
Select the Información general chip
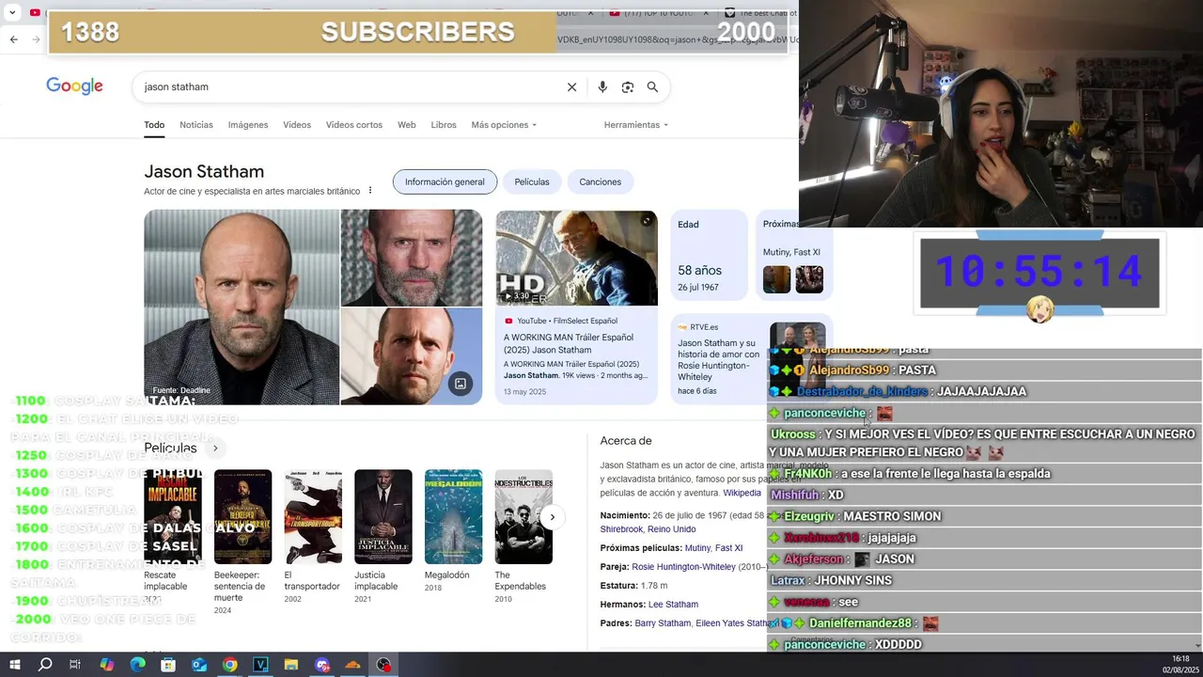445,181
